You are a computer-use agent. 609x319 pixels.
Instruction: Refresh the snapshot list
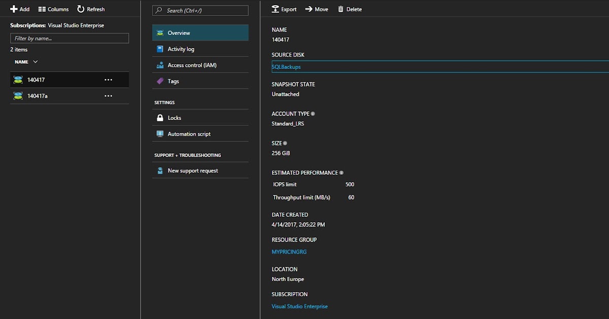coord(91,9)
